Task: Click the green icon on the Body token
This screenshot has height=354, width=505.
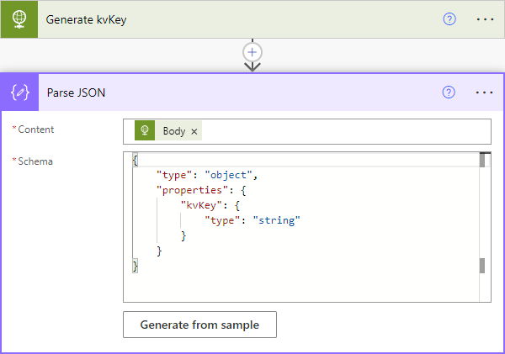Action: coord(145,131)
